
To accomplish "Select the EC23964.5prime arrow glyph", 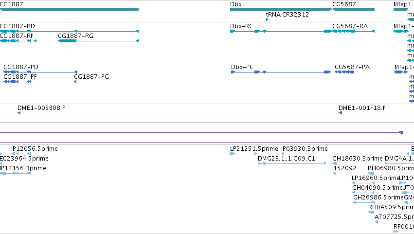I will (x=1, y=163).
